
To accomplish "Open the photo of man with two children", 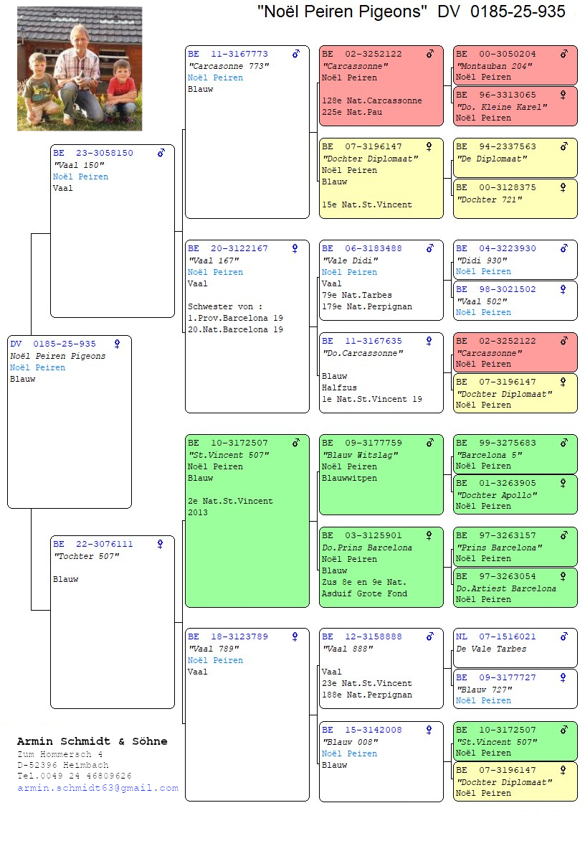I will click(80, 69).
